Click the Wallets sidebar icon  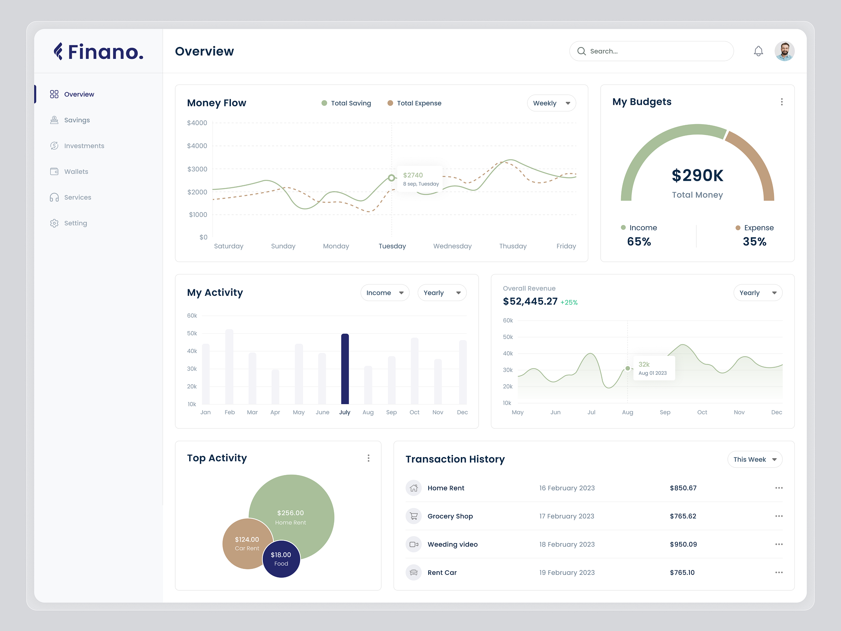click(x=54, y=171)
